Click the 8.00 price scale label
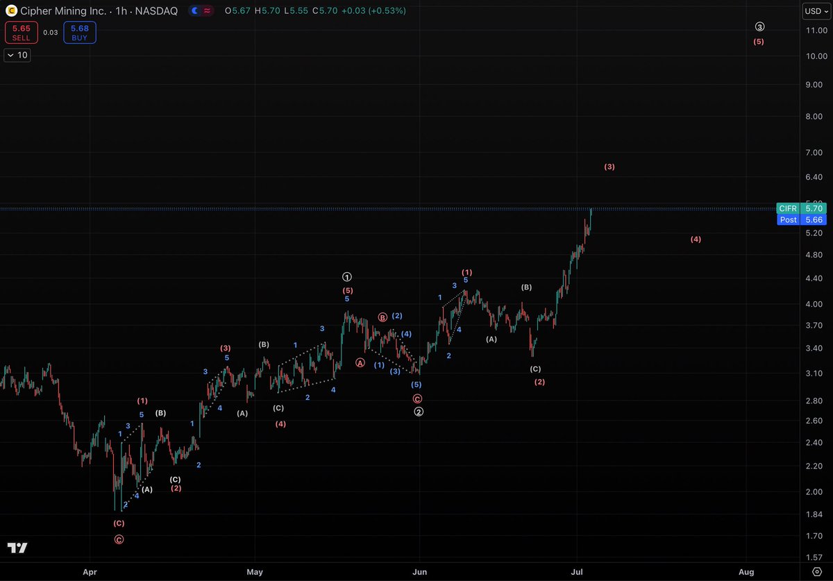The image size is (833, 581). [814, 117]
